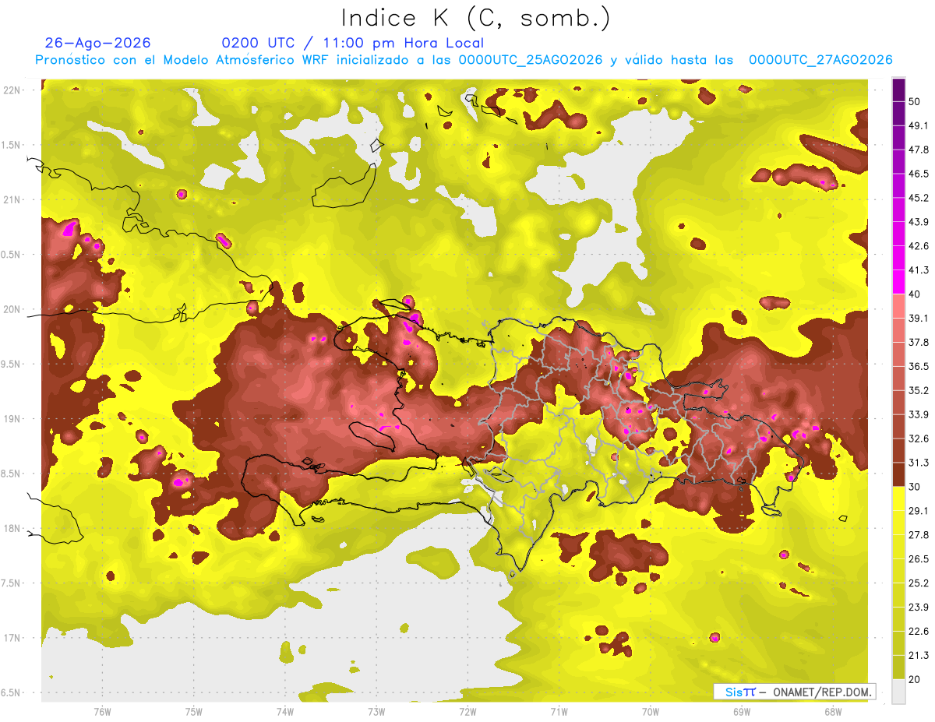Click the '22N' latitude axis label
The image size is (935, 722).
pos(13,90)
